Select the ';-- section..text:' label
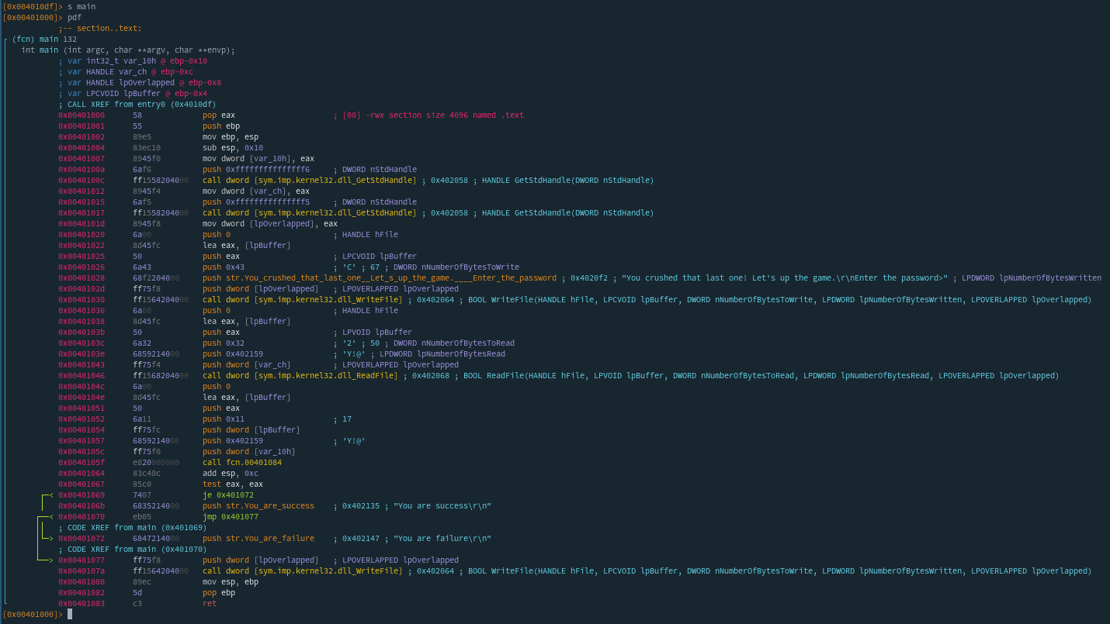The height and width of the screenshot is (624, 1110). point(100,28)
